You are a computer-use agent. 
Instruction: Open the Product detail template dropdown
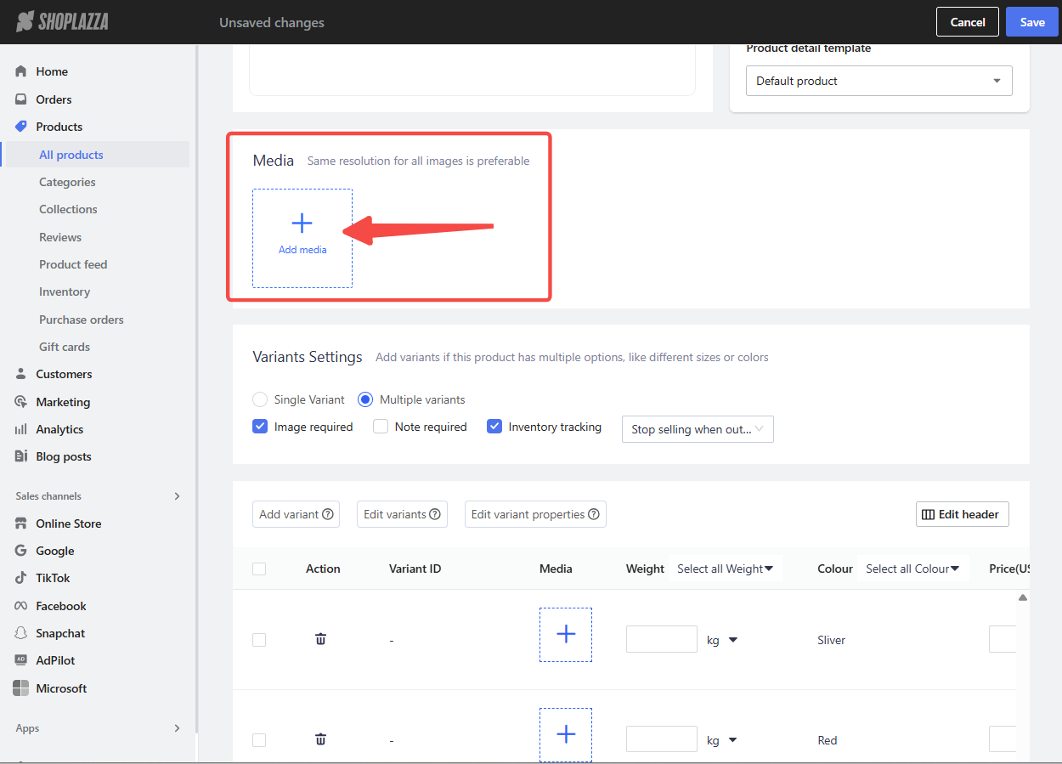point(879,81)
